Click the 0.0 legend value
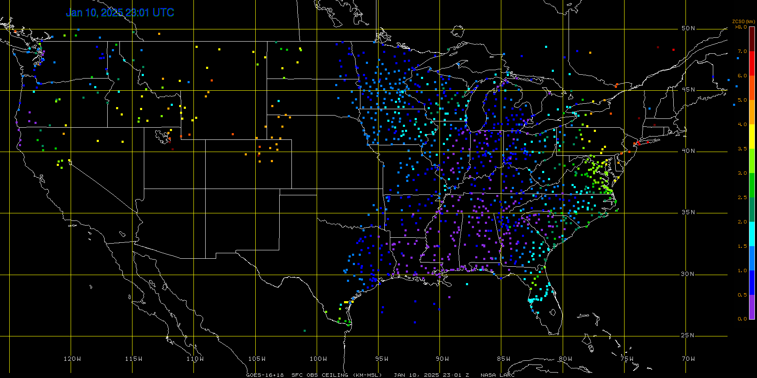 coord(742,319)
